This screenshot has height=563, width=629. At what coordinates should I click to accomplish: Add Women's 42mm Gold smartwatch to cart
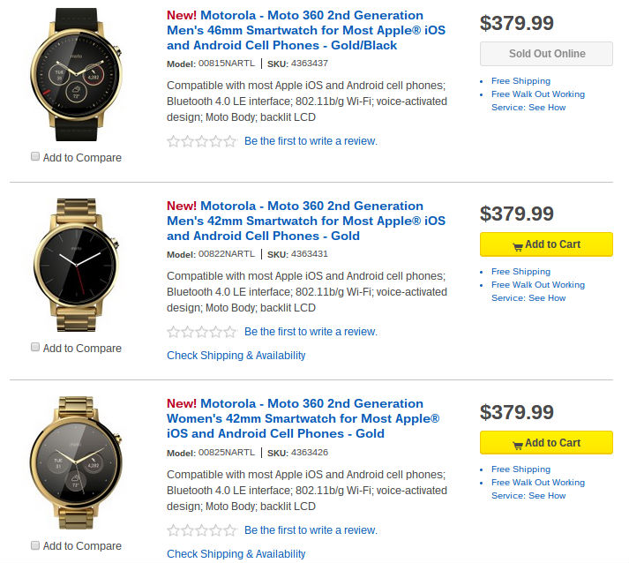point(546,443)
